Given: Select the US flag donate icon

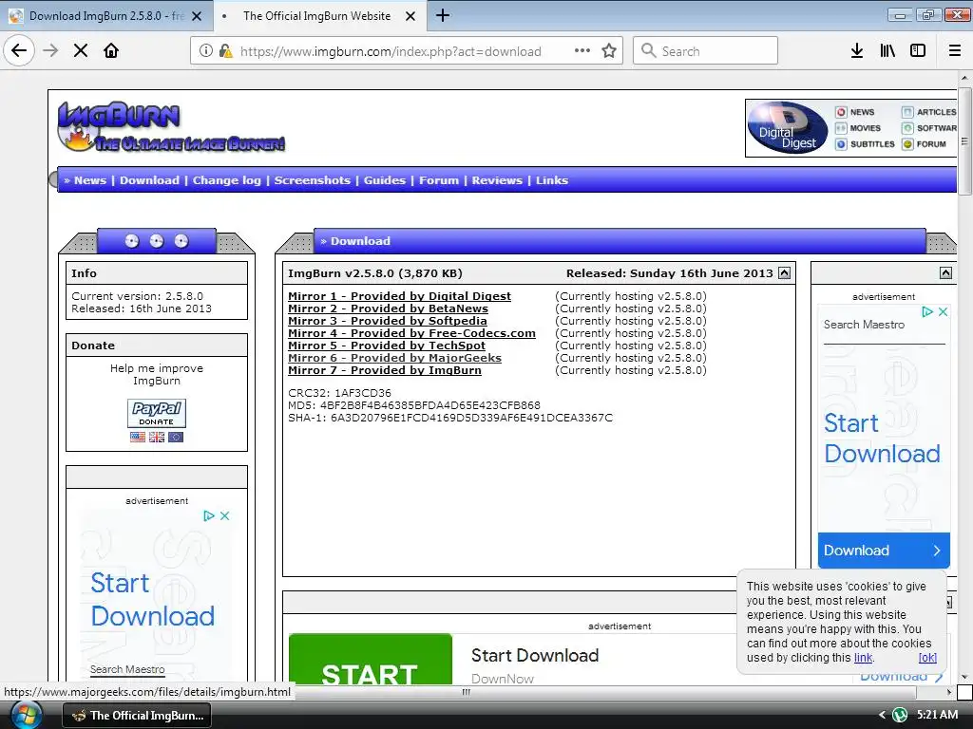Looking at the screenshot, I should (x=138, y=437).
